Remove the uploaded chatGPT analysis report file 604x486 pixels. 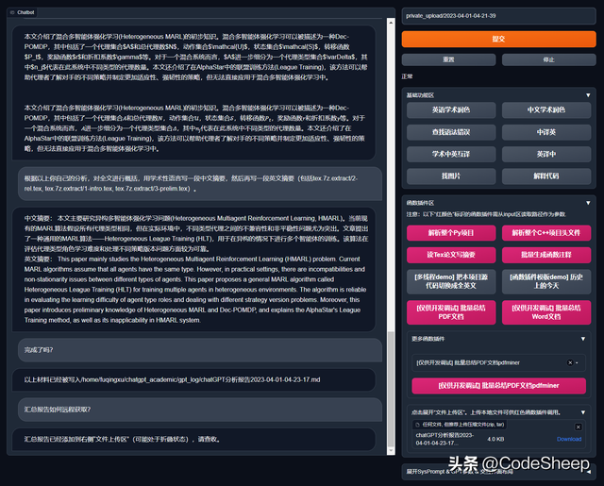tap(579, 427)
